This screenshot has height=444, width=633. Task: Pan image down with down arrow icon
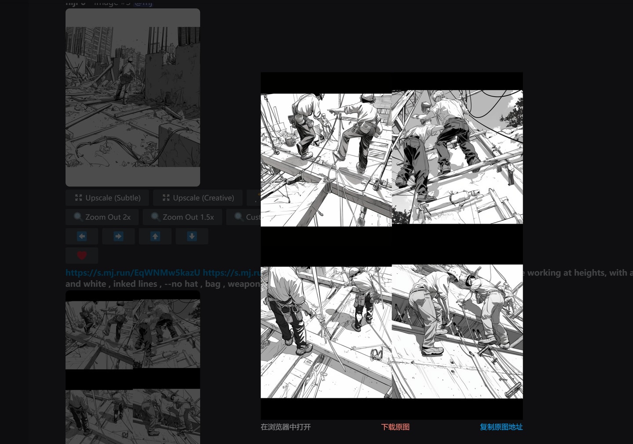tap(192, 236)
